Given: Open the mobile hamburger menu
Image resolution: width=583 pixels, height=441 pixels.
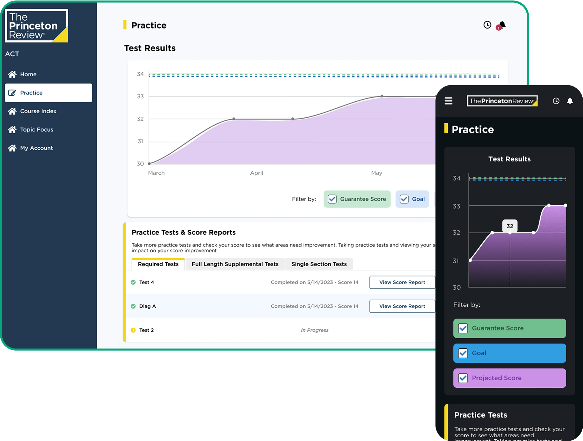Looking at the screenshot, I should 448,101.
